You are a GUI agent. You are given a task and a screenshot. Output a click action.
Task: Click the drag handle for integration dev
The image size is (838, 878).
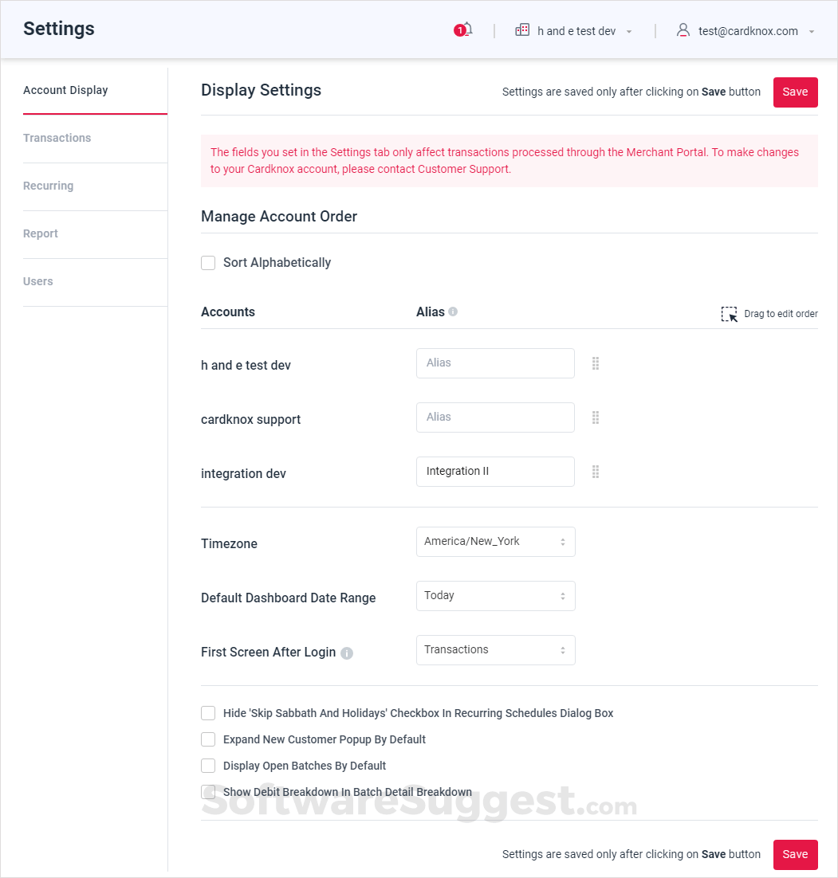click(x=596, y=472)
